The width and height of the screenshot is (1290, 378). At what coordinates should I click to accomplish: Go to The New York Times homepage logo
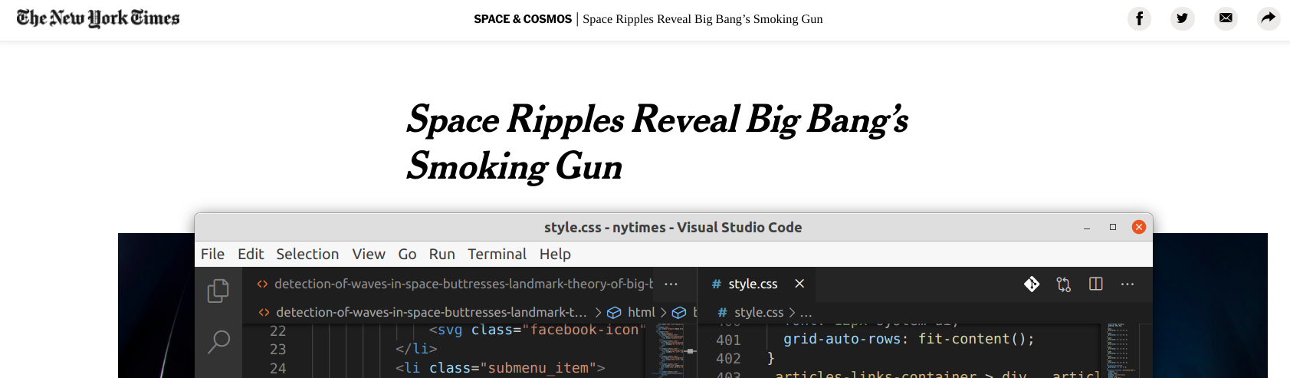click(x=98, y=18)
